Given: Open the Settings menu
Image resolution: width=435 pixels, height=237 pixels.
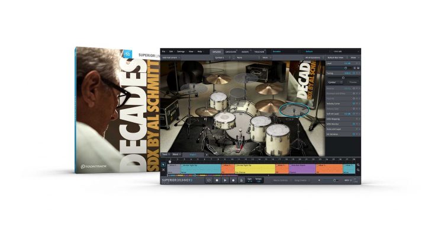Looking at the screenshot, I should pyautogui.click(x=181, y=52).
